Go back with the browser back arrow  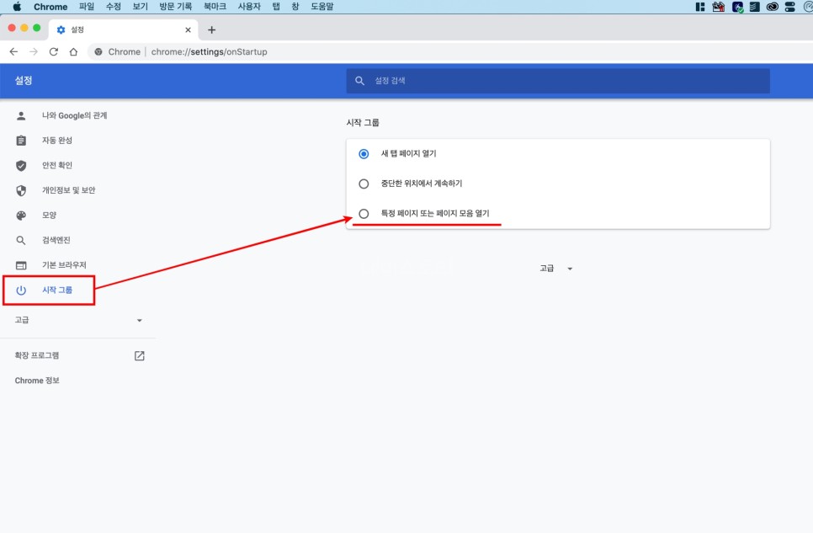pyautogui.click(x=13, y=51)
